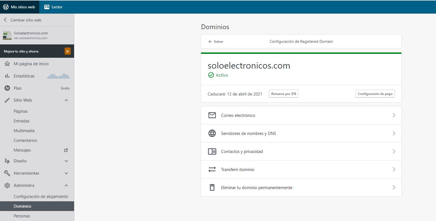
Task: Collapse the Sitio Web section
Action: tap(66, 100)
